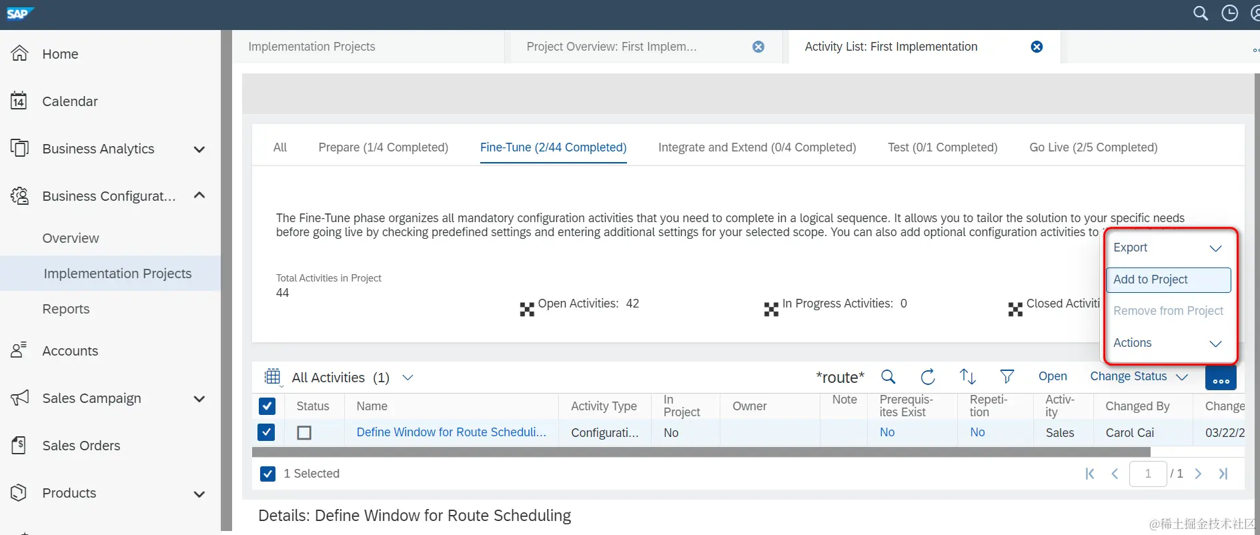Toggle the 1 Selected checkbox
Screen dimensions: 1260x535
[267, 474]
